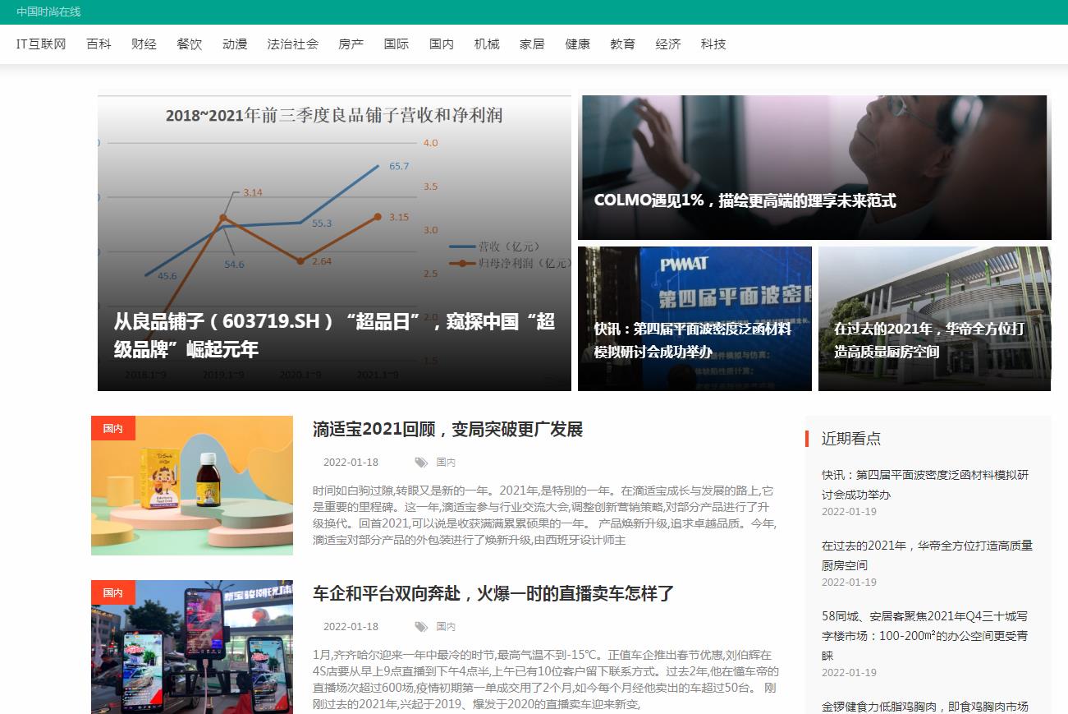The image size is (1068, 714).
Task: Click the summary text beginning 1月,齐齐哈尔迎来
Action: (546, 680)
